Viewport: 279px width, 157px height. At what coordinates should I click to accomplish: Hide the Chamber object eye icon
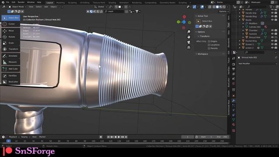272,30
